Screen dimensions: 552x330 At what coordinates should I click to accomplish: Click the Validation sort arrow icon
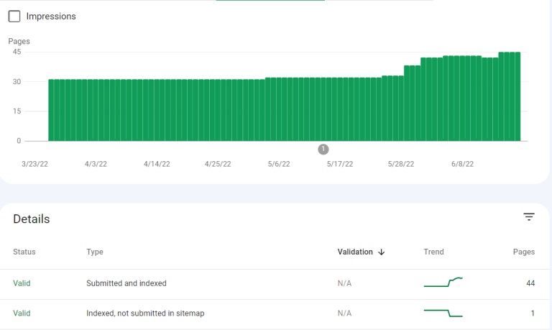pyautogui.click(x=381, y=252)
